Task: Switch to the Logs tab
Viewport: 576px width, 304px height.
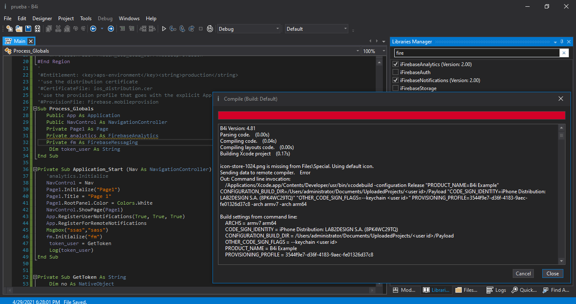Action: tap(496, 290)
